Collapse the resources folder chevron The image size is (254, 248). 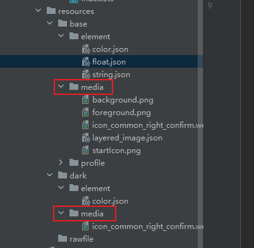click(39, 10)
